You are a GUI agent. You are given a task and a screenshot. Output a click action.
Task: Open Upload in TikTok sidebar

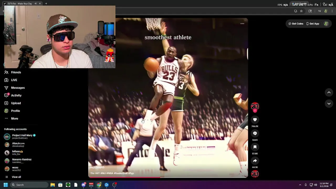click(x=12, y=103)
